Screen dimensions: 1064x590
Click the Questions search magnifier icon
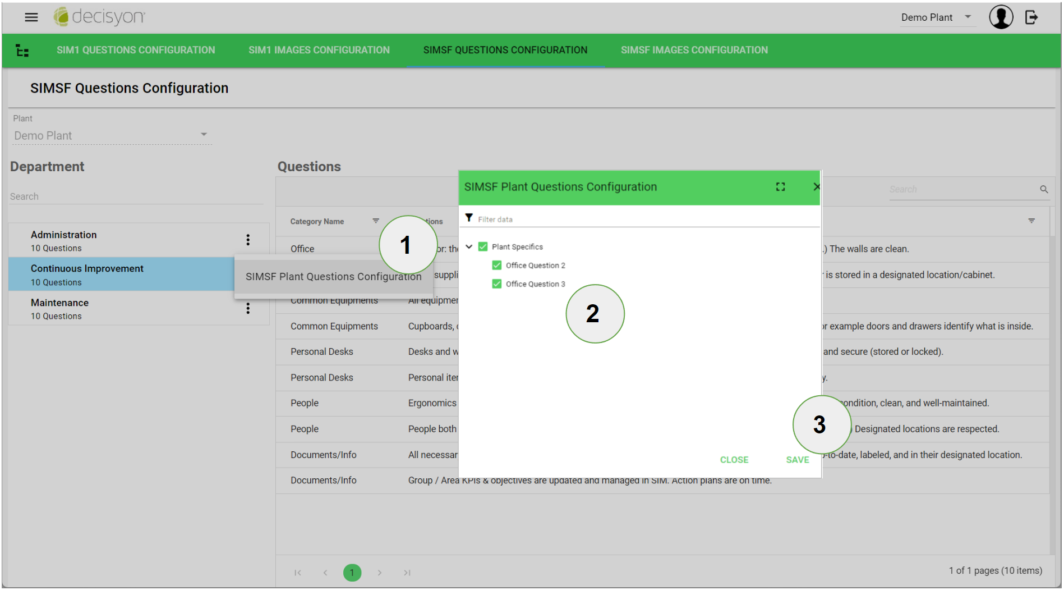coord(1044,190)
